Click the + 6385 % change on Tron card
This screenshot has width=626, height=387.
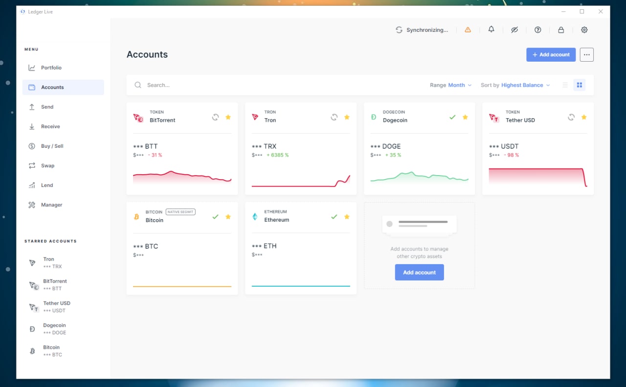click(x=277, y=155)
